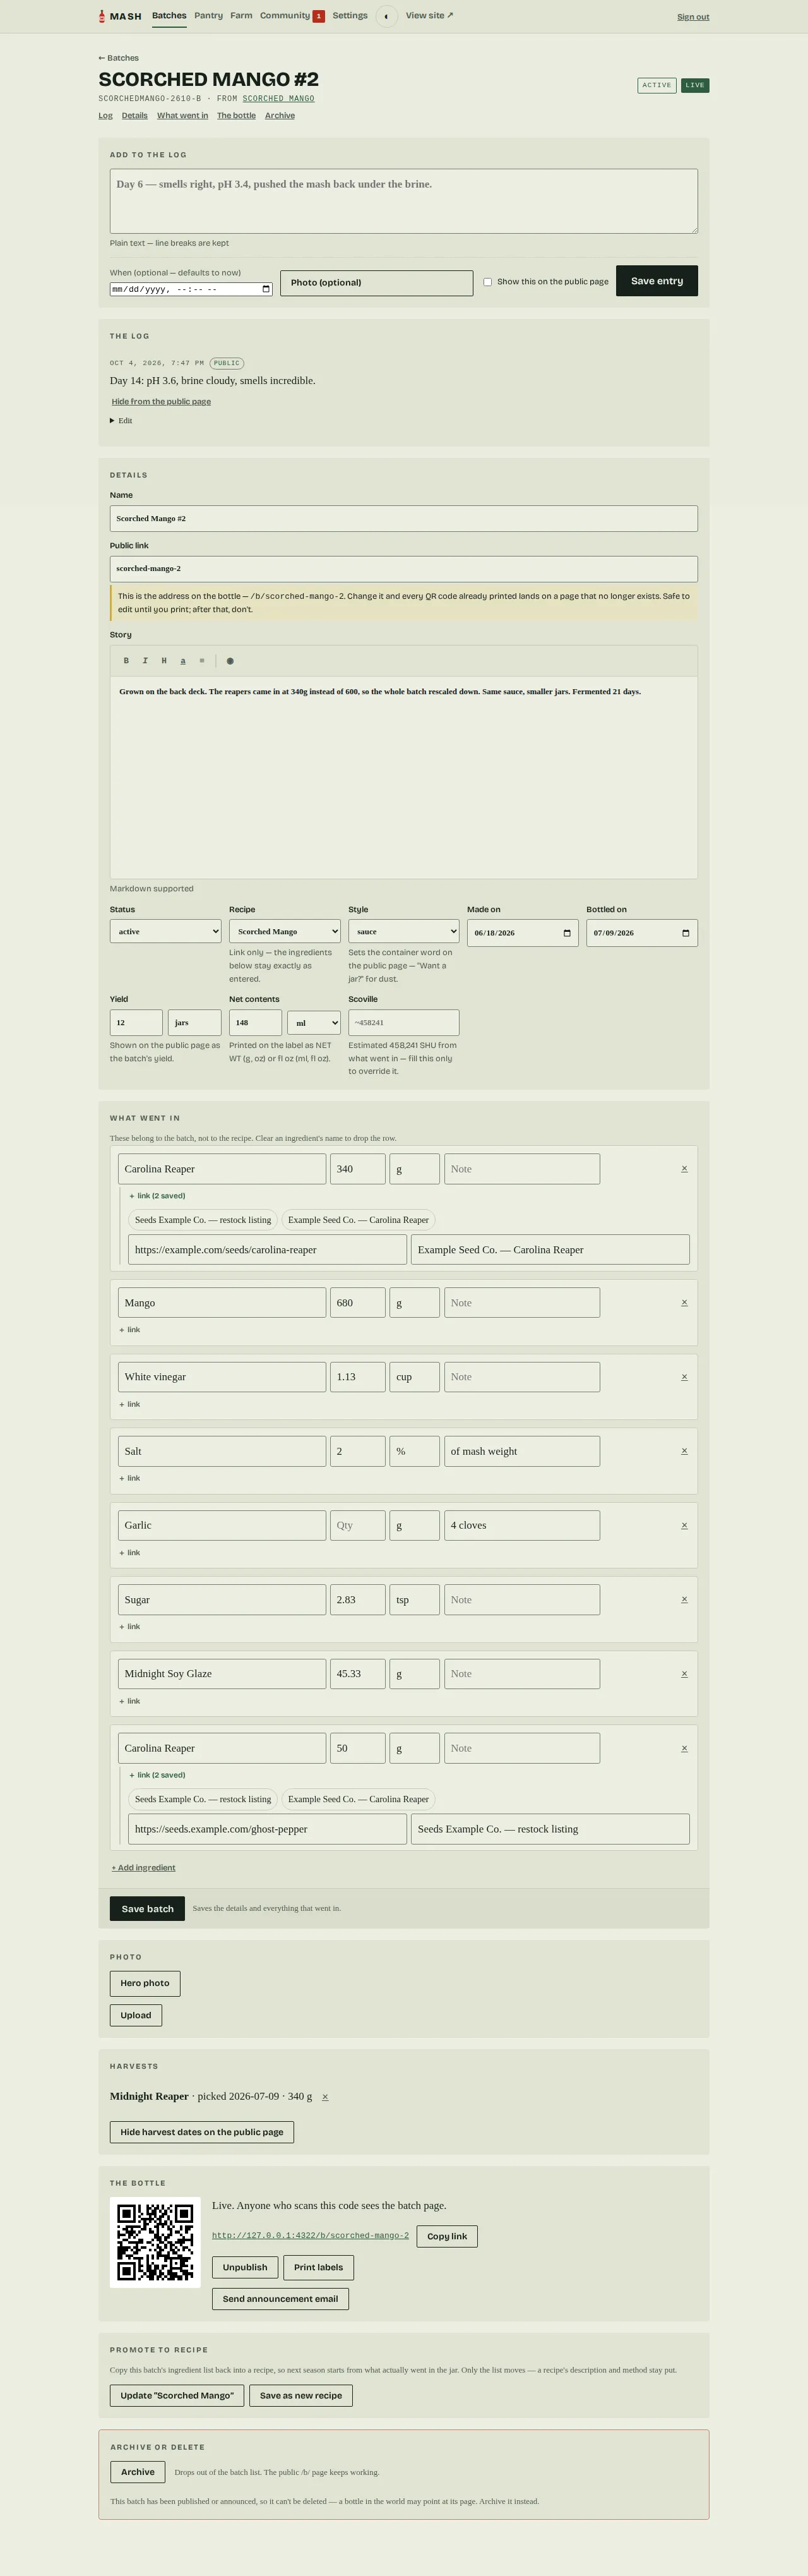Screen dimensions: 808x2576
Task: Toggle the theme button beside Settings
Action: 386,16
